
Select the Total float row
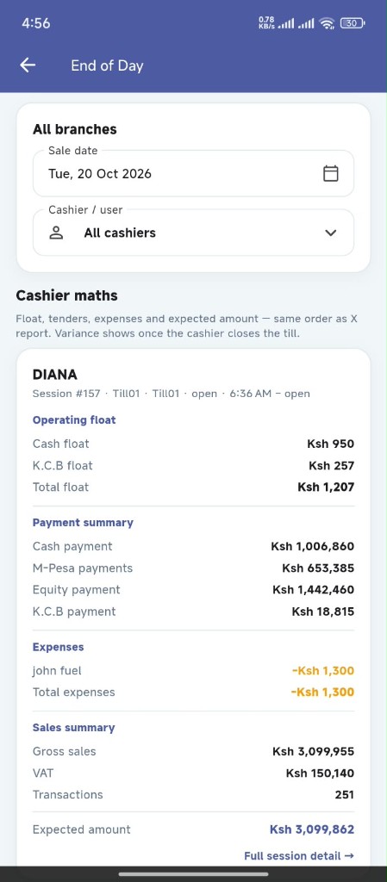point(193,488)
